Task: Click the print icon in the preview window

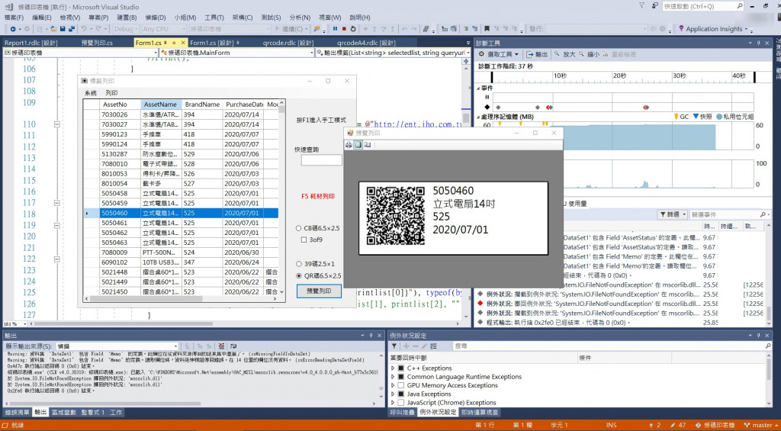Action: click(349, 145)
